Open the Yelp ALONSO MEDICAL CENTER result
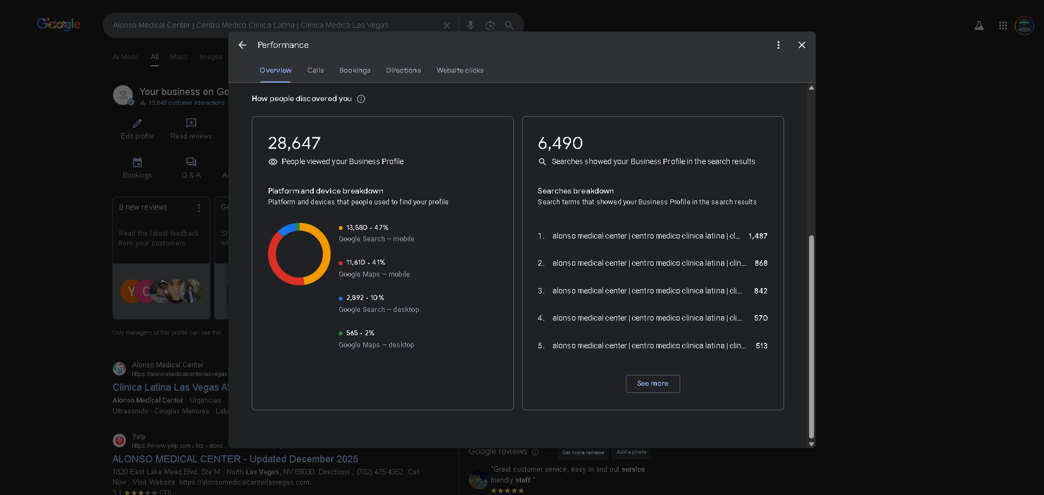Viewport: 1044px width, 495px height. pos(235,459)
